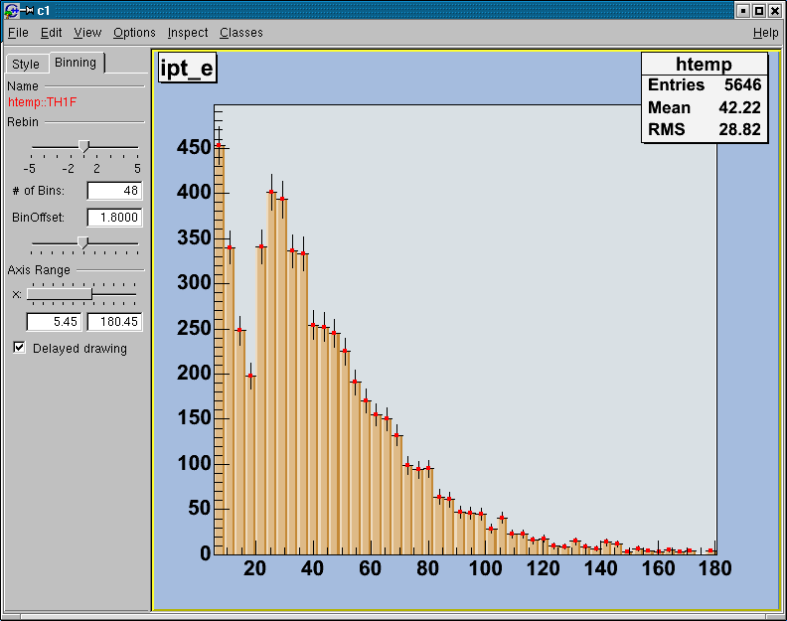This screenshot has height=621, width=787.
Task: Select the Binning tab
Action: coord(76,63)
